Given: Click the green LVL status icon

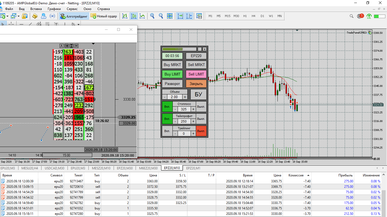Looking at the screenshot, I should point(369,16).
